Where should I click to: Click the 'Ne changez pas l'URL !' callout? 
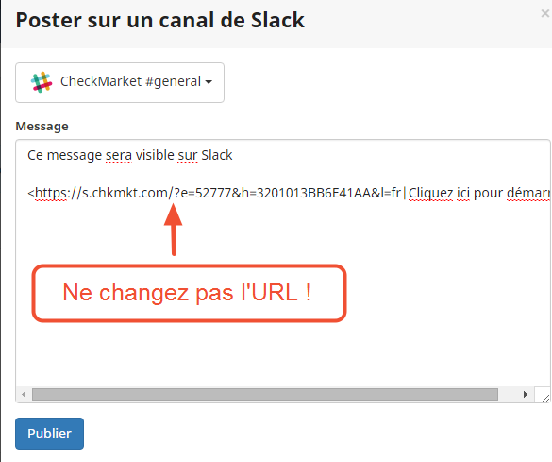point(189,293)
